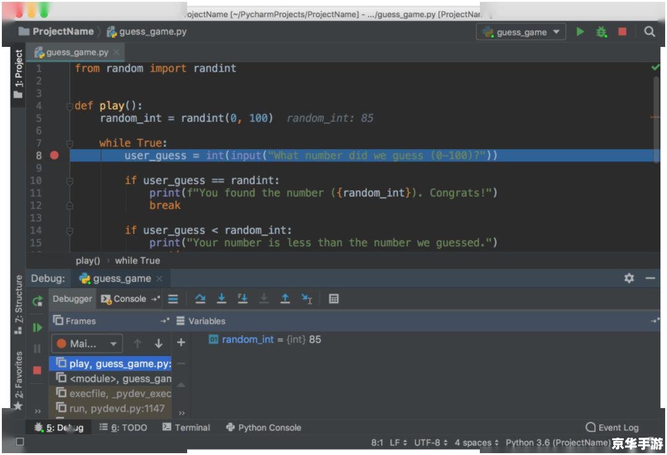Open the 2: Structure tool window
Viewport: 667px width, 455px height.
click(19, 304)
